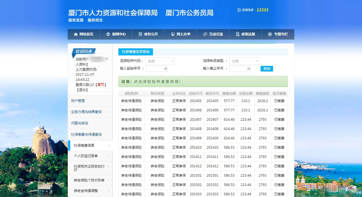Click the red 首页 link
Screen dimensions: 362x197
(101, 85)
